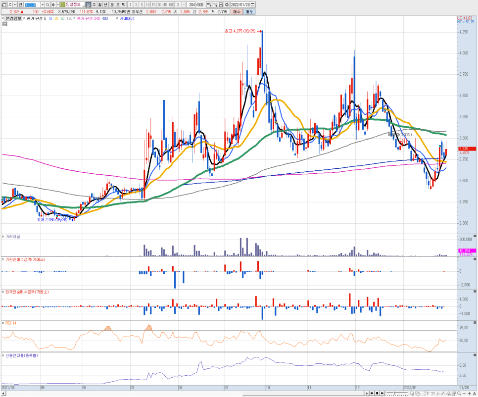This screenshot has height=397, width=478.
Task: Click the RSI 14 indicator label
Action: tap(11, 323)
